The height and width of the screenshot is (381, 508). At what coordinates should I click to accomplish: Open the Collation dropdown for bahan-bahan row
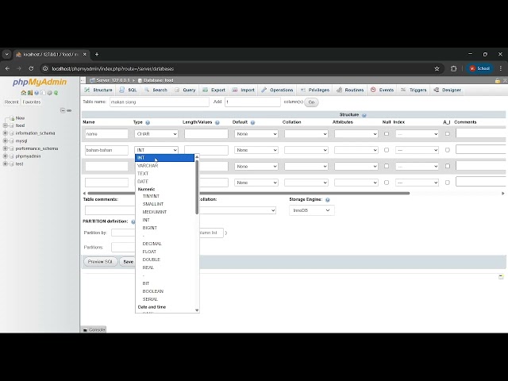coord(306,150)
